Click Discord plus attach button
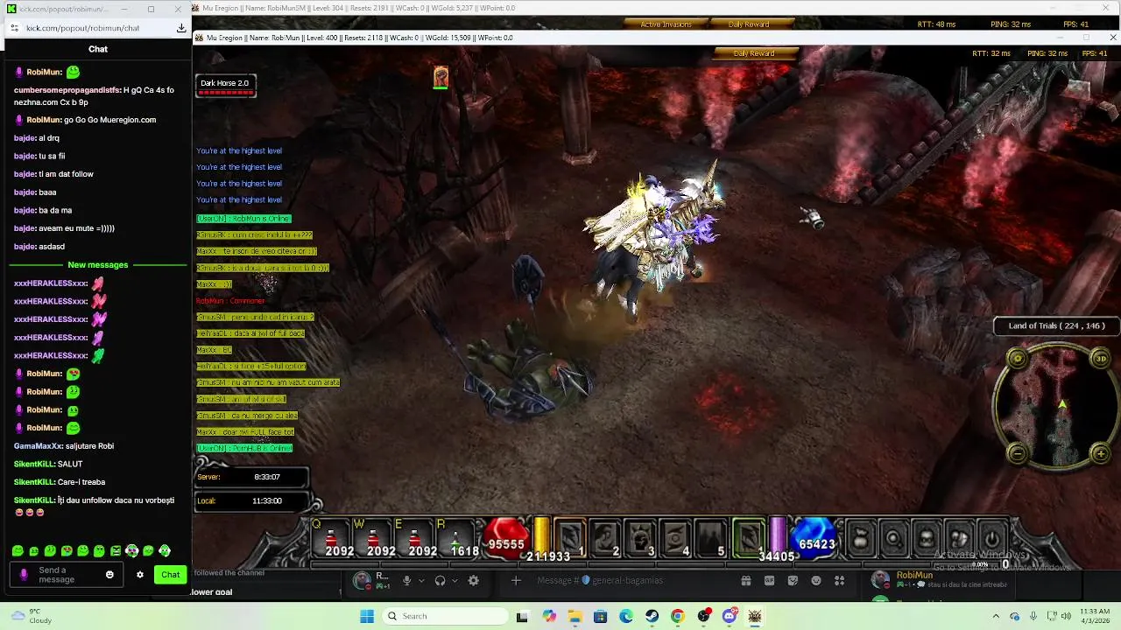The width and height of the screenshot is (1121, 630). pyautogui.click(x=516, y=580)
